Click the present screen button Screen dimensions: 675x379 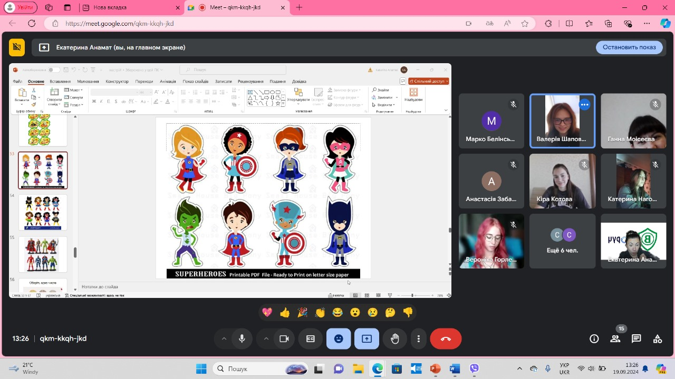[367, 338]
